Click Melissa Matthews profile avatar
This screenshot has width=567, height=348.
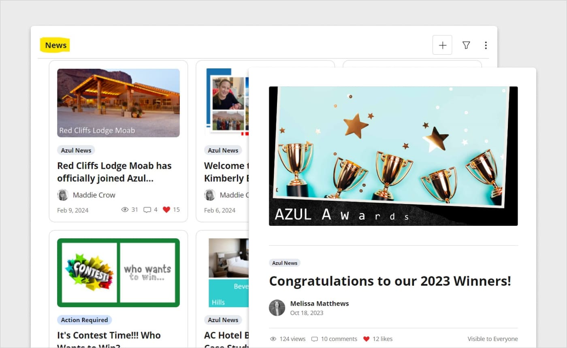(277, 308)
